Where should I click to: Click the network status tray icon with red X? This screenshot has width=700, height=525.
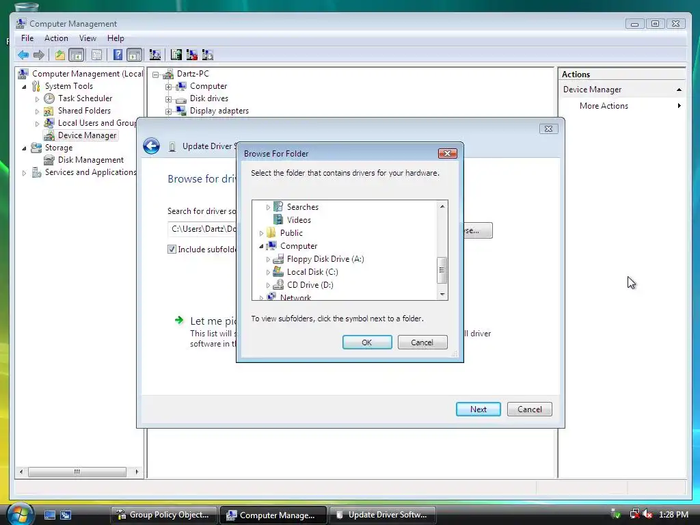634,514
